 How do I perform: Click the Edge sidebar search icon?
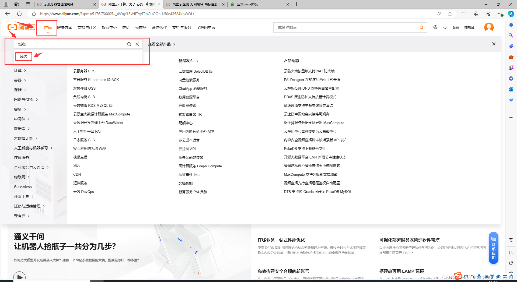(x=511, y=35)
